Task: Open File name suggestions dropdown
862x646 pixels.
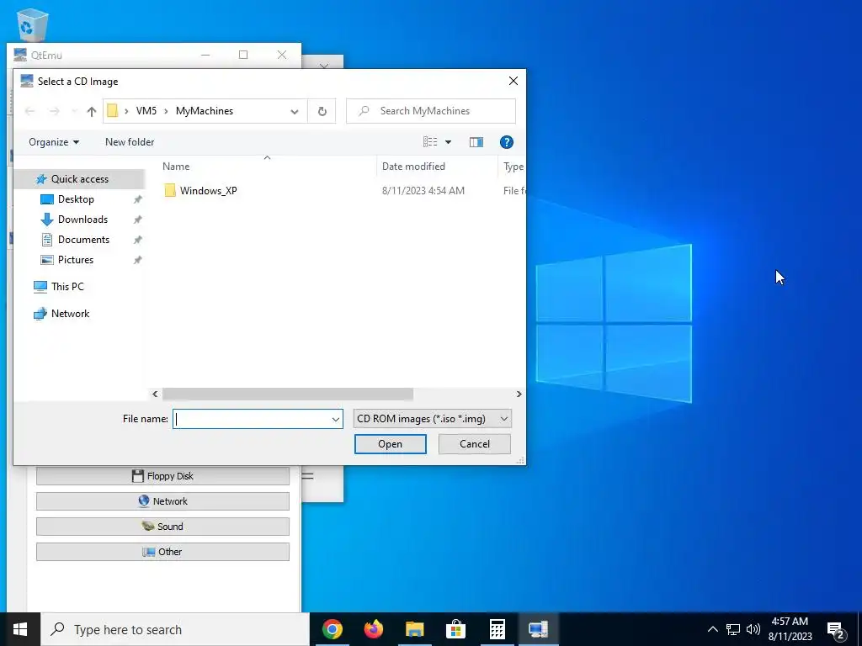Action: (x=335, y=419)
